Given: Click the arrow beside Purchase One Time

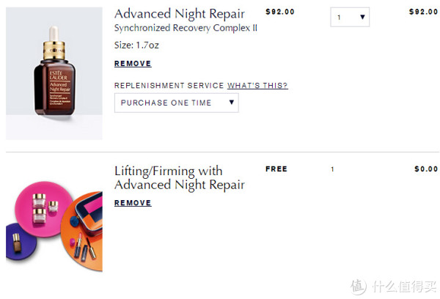Looking at the screenshot, I should click(x=232, y=103).
